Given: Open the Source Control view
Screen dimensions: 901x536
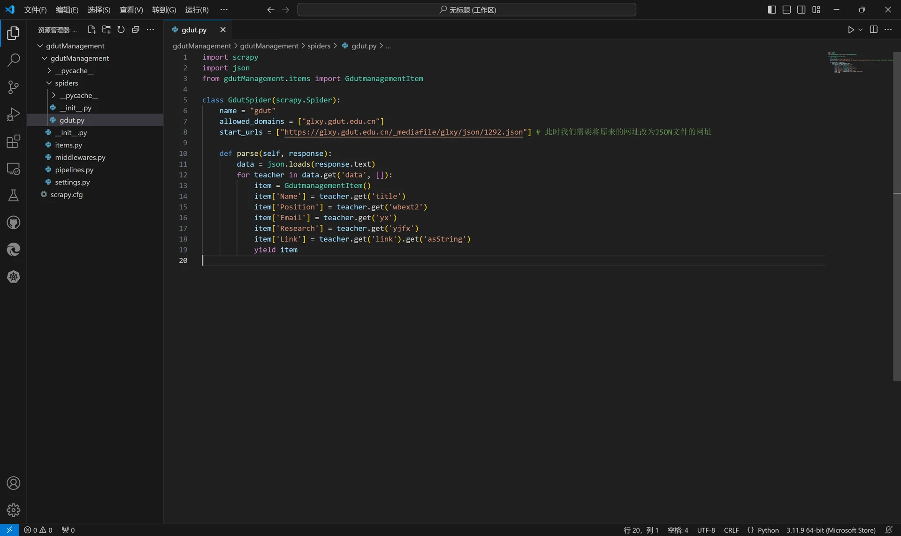Looking at the screenshot, I should pyautogui.click(x=14, y=87).
